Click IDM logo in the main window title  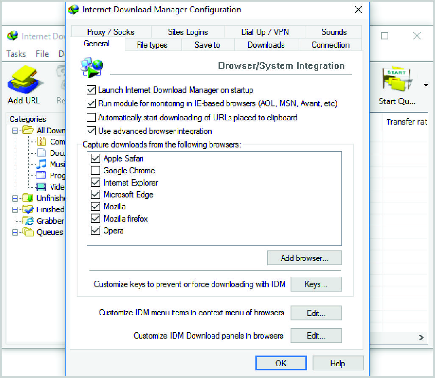click(x=12, y=36)
